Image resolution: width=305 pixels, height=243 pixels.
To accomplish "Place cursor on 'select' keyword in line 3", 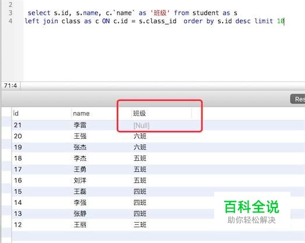I will tap(39, 13).
